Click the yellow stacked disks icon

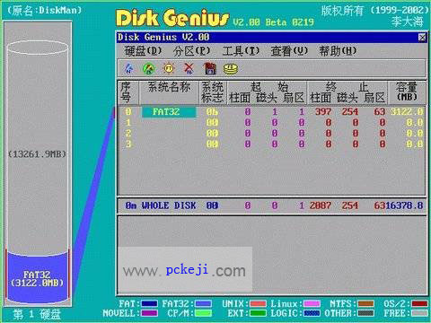pyautogui.click(x=231, y=69)
